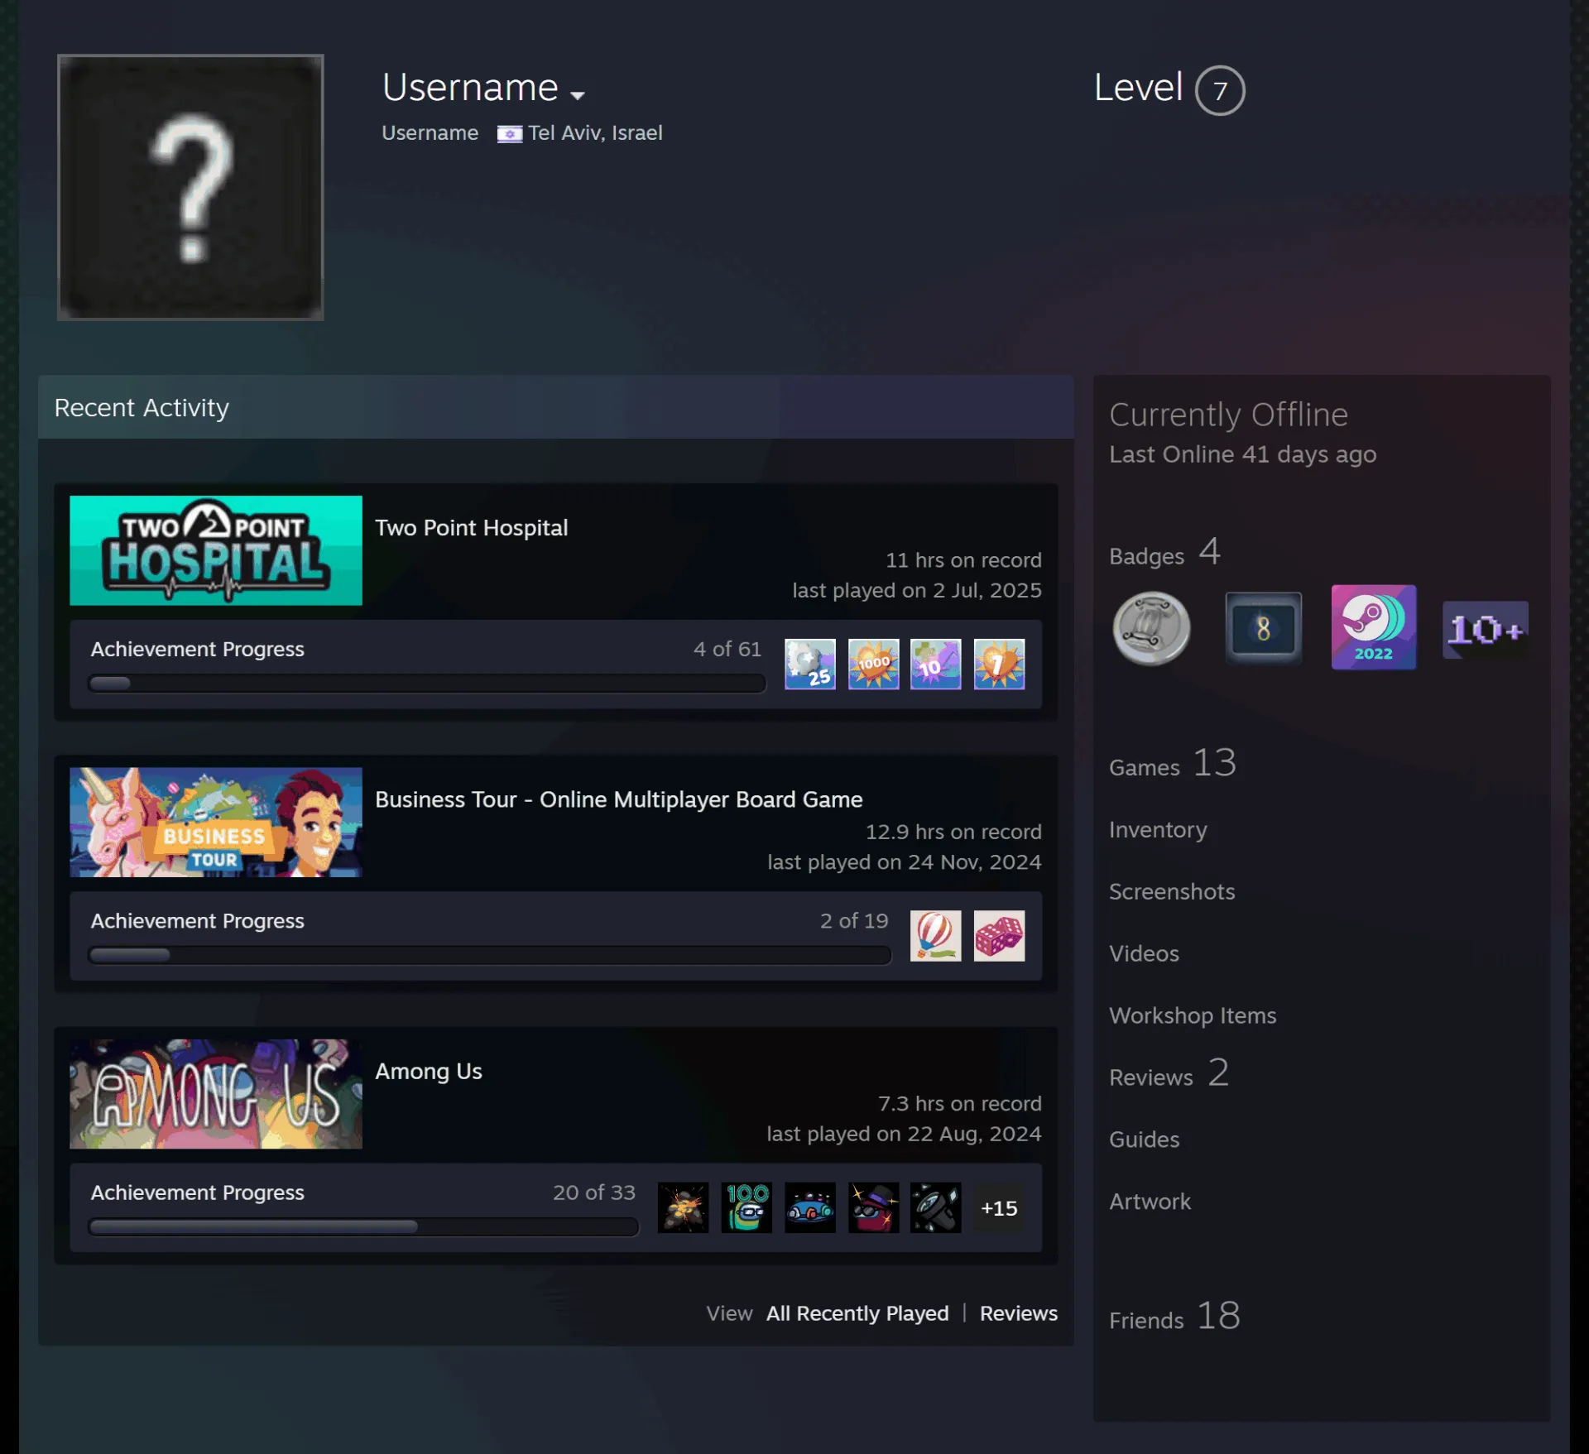Screen dimensions: 1589x1454
Task: Open the Two Point Hospital title link
Action: pyautogui.click(x=472, y=528)
